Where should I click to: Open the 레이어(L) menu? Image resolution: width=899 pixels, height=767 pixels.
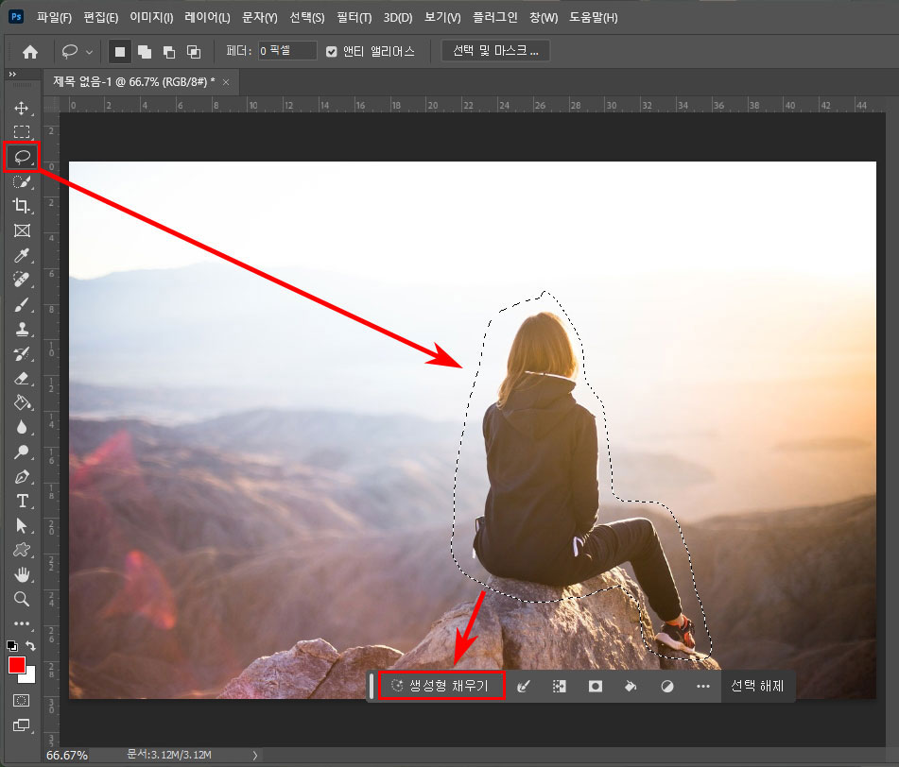(208, 18)
